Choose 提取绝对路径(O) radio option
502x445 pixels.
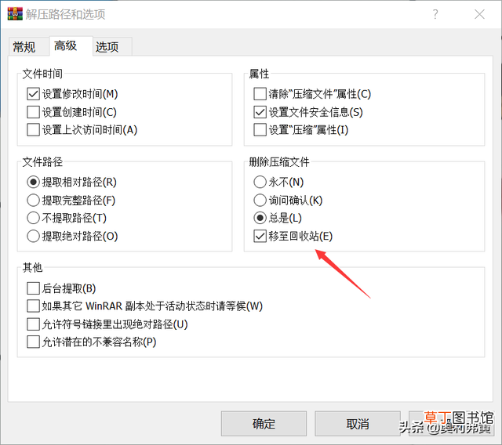click(33, 237)
